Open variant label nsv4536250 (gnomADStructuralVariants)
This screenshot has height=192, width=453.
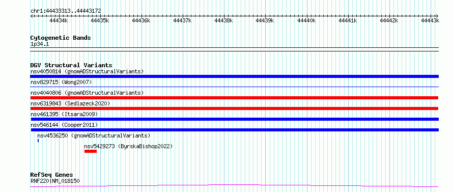[x=94, y=135]
